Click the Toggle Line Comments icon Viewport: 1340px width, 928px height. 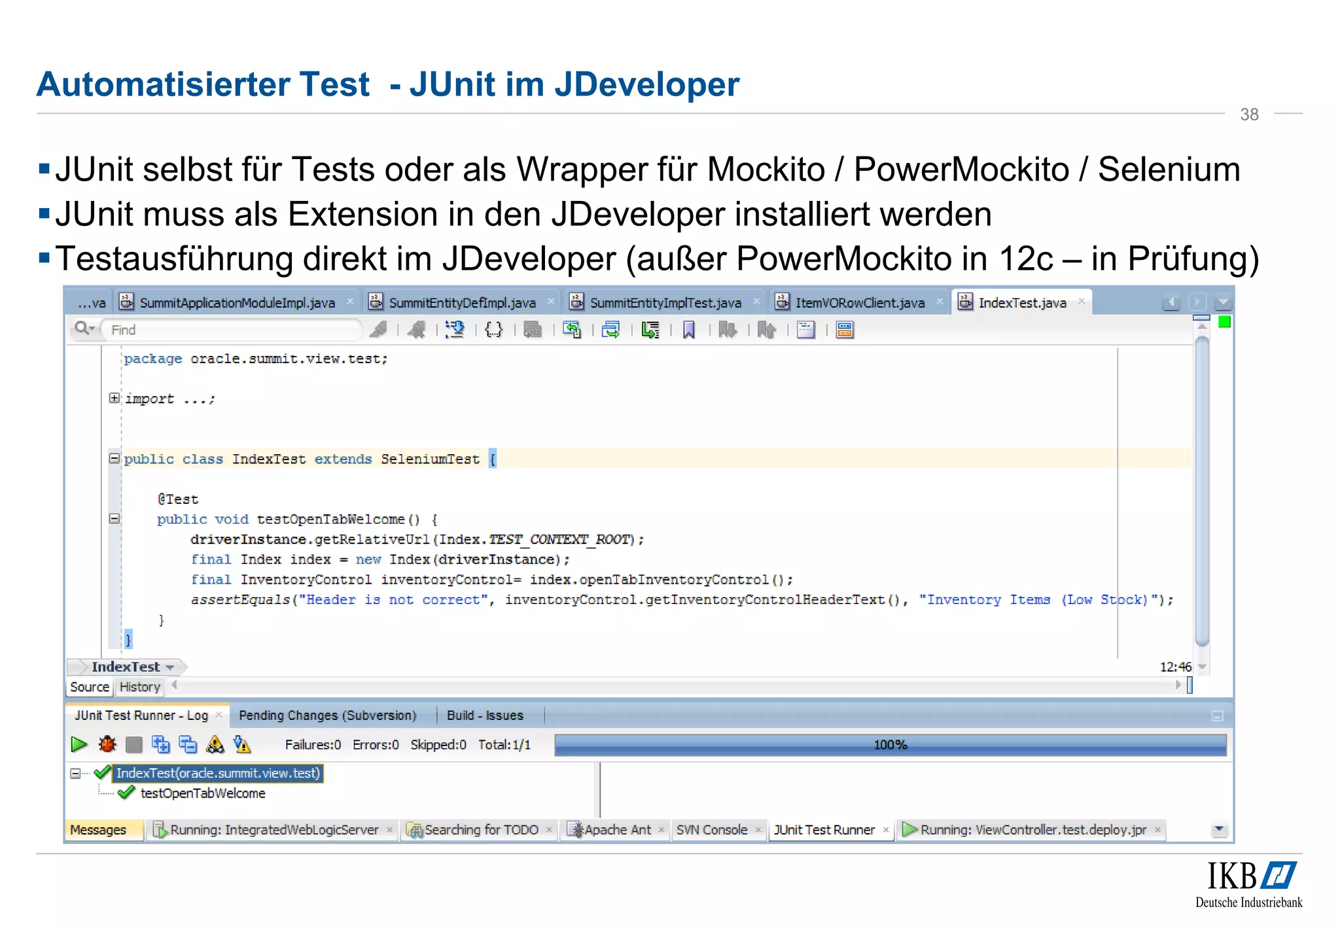click(533, 330)
